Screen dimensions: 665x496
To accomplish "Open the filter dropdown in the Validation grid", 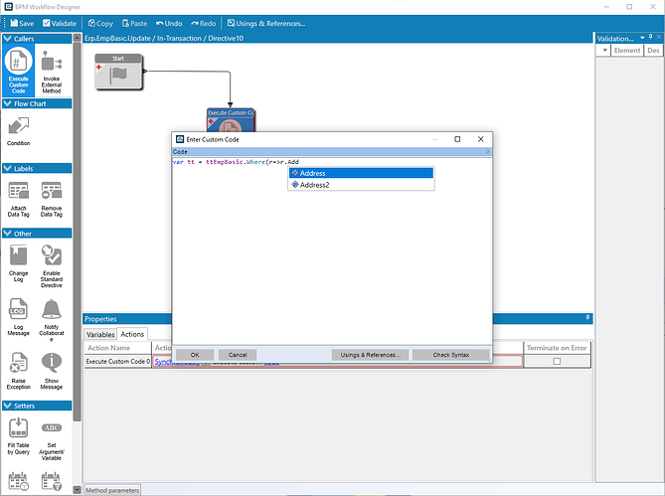I will pos(604,51).
